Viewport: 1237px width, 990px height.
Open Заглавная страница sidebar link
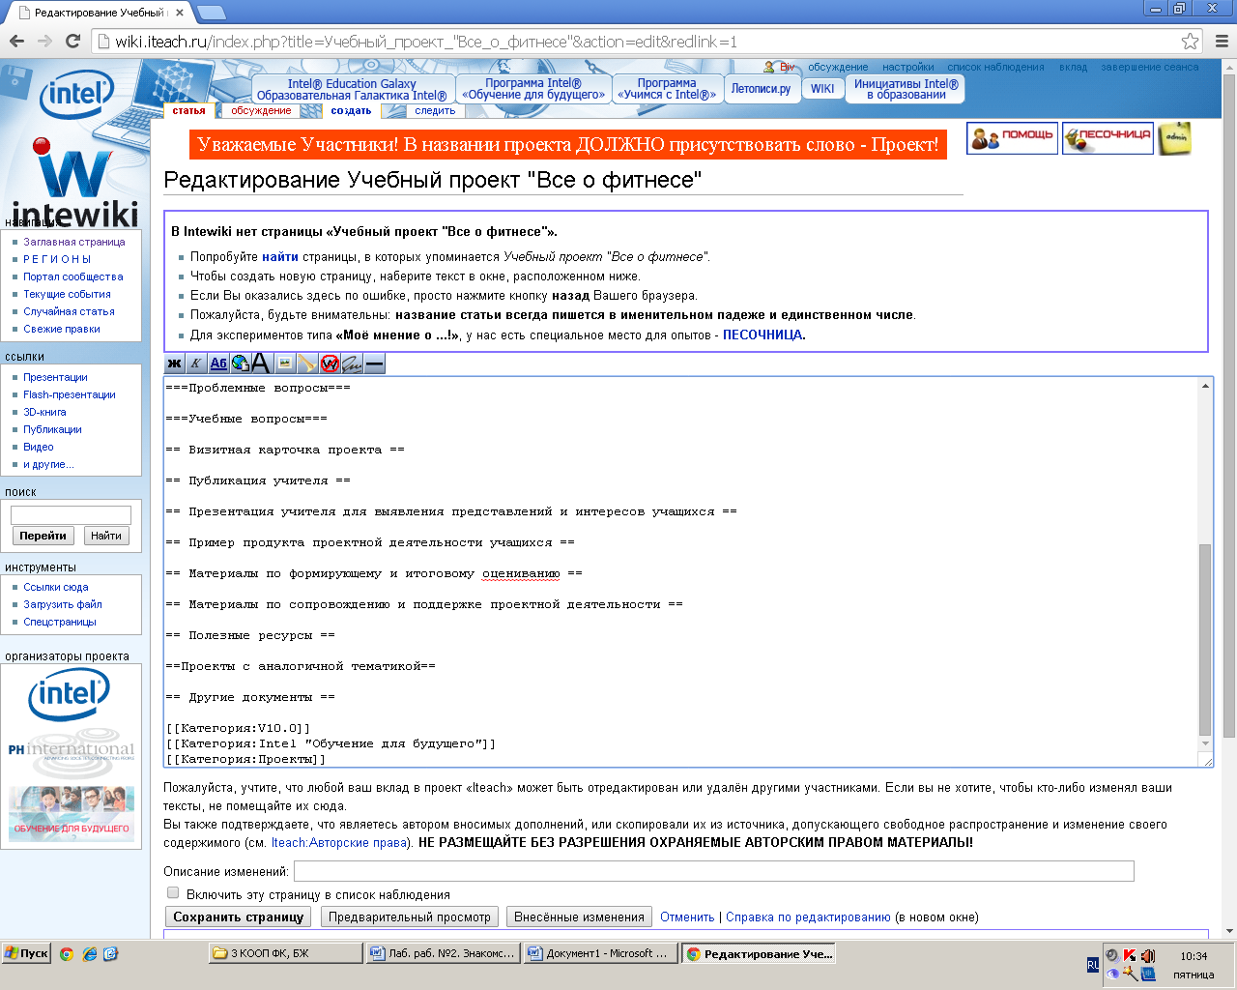pyautogui.click(x=74, y=242)
